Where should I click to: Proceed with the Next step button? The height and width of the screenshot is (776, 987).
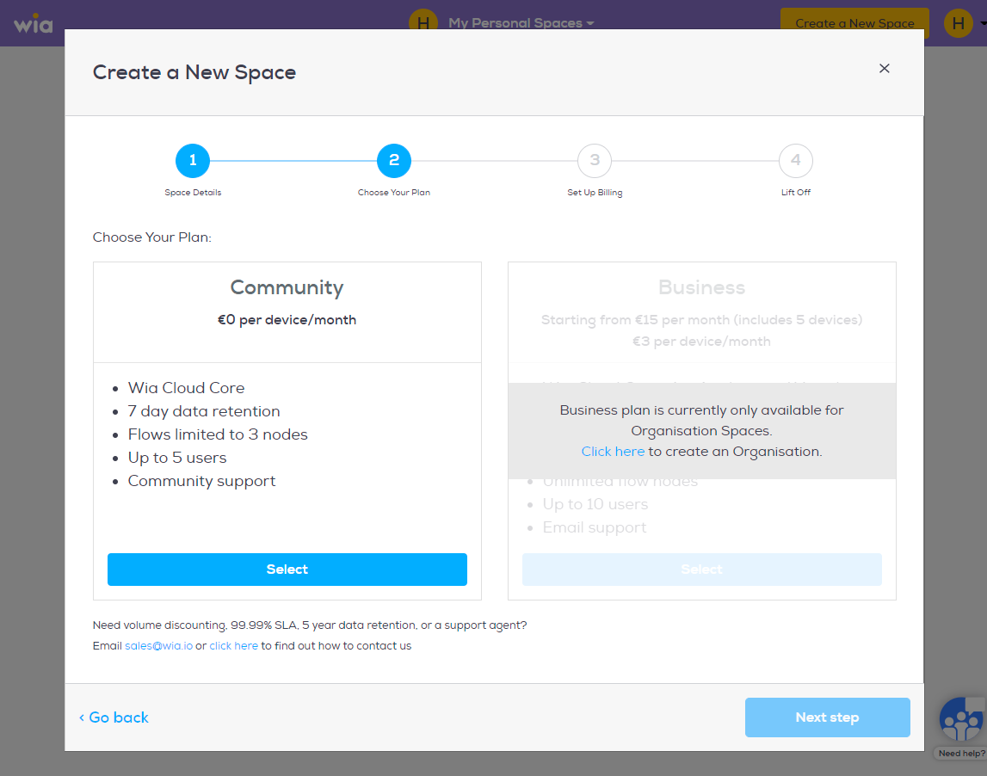(x=827, y=717)
